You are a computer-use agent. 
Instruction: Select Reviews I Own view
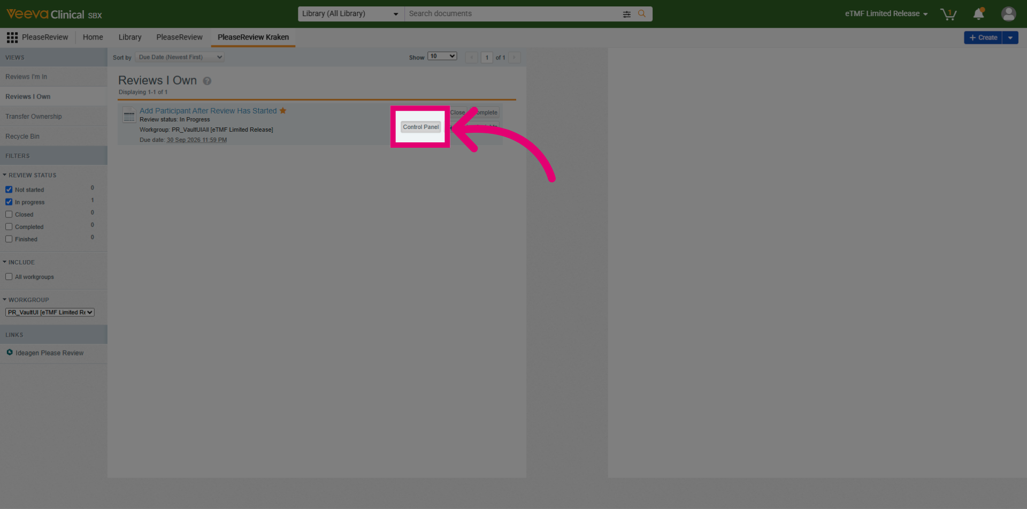coord(53,96)
